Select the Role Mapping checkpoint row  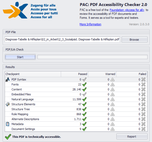[76, 114]
